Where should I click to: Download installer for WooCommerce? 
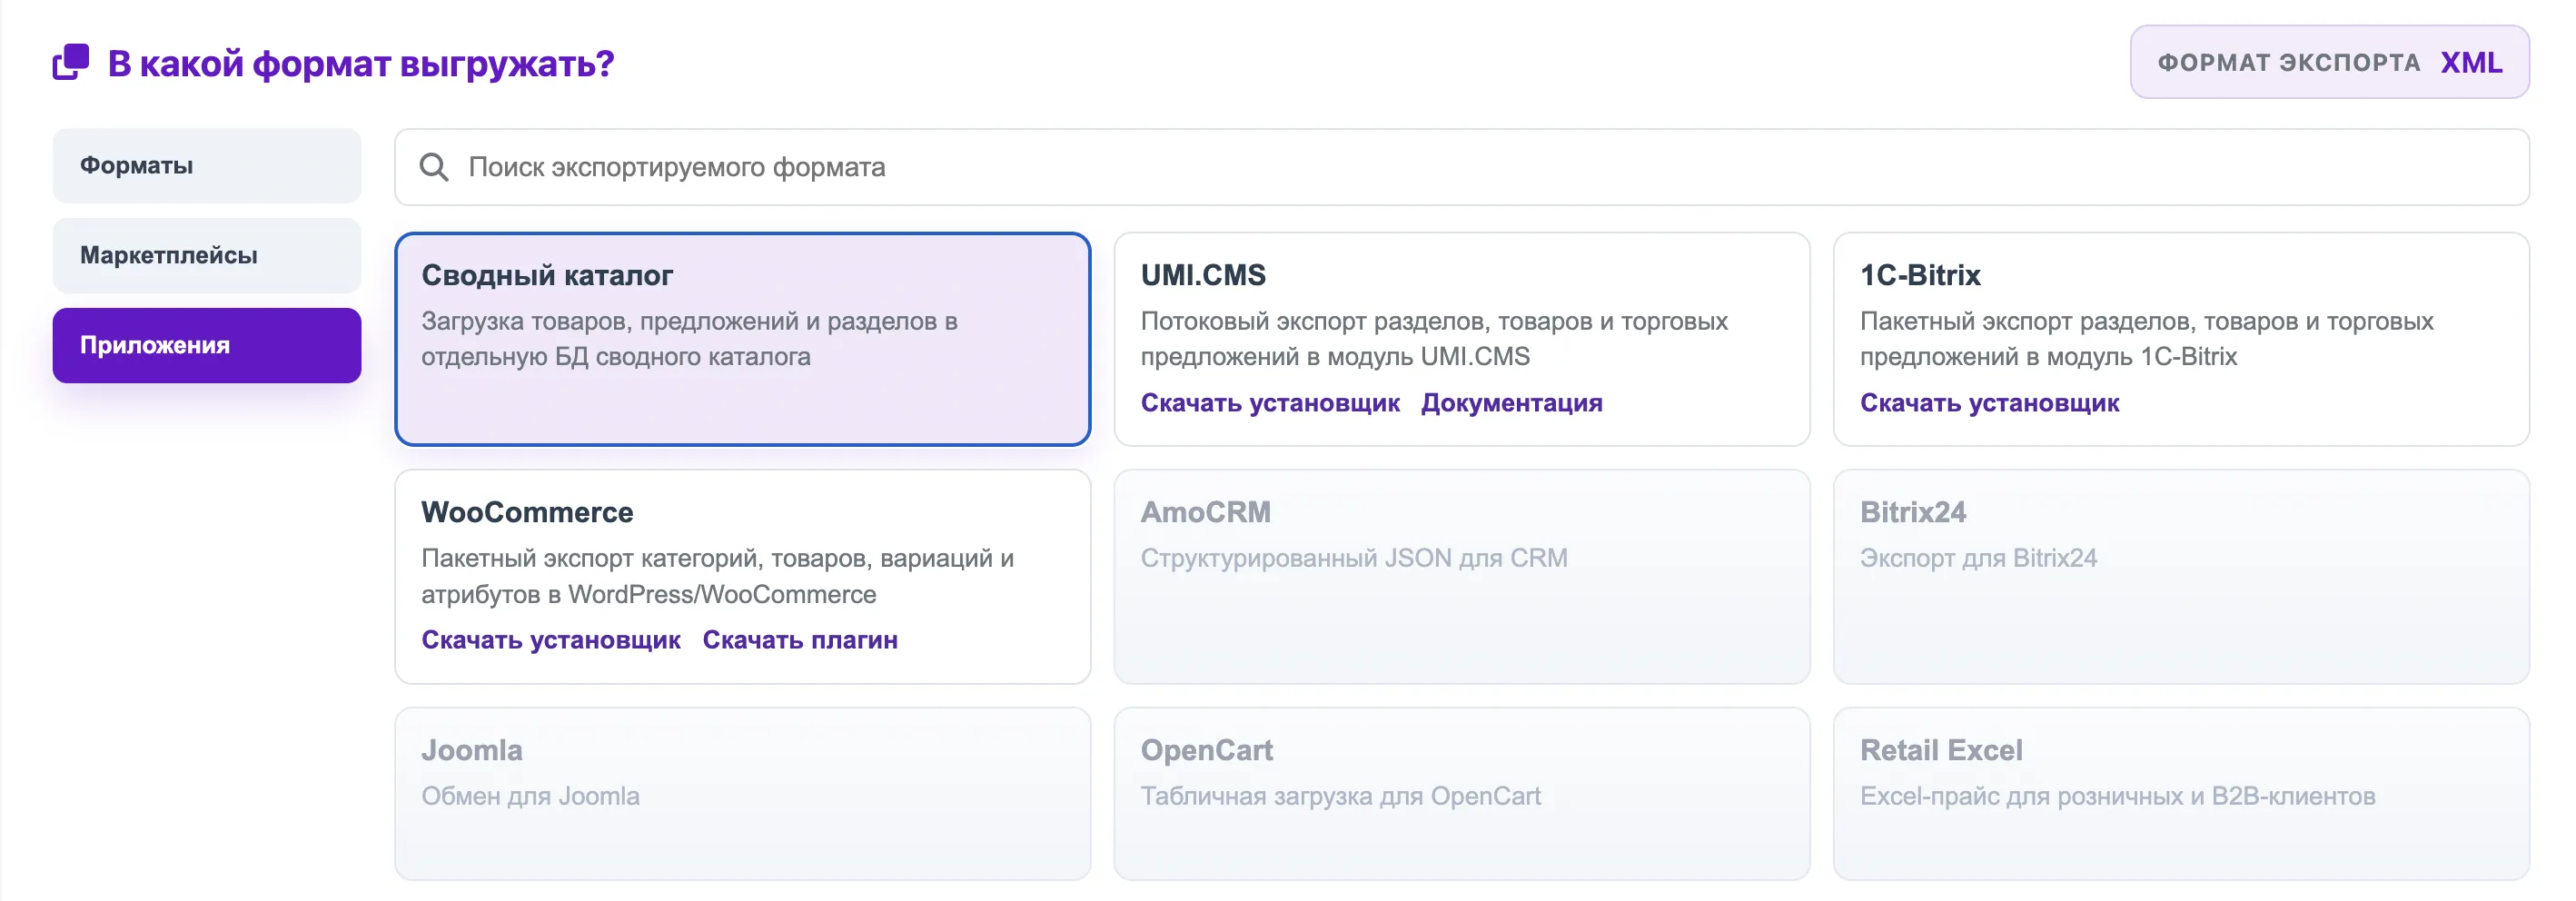tap(551, 640)
